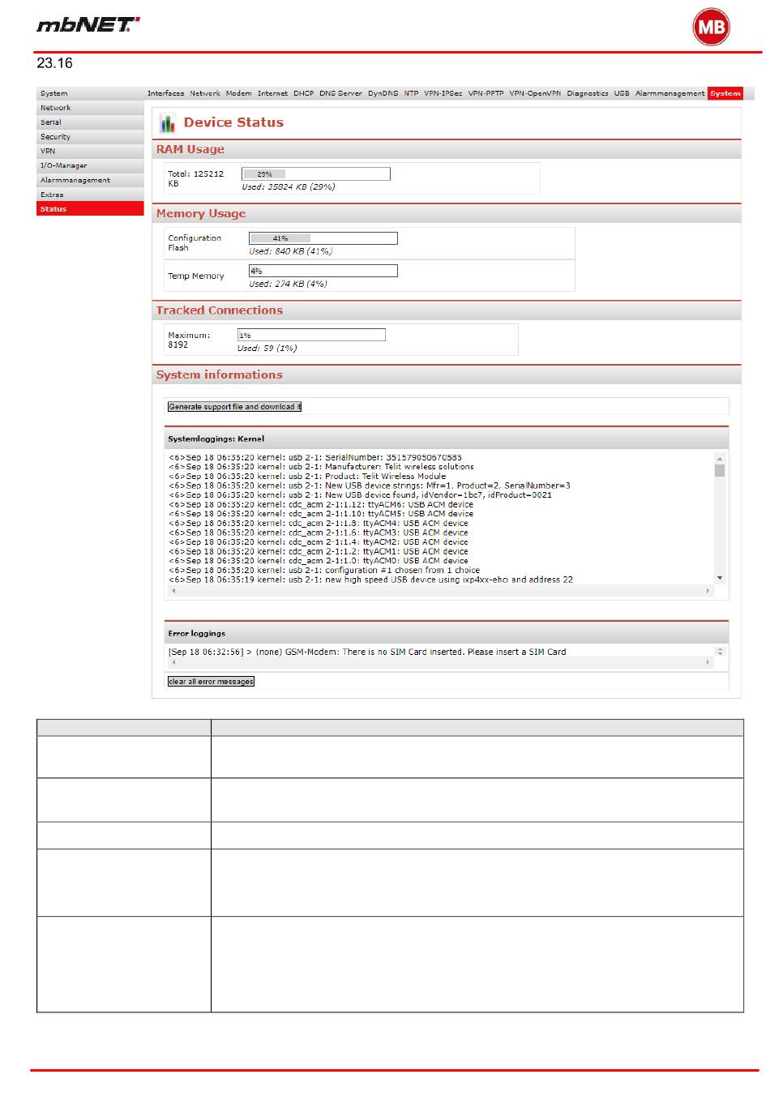
Task: Click the log line 'Product: Telit Wireless Module'
Action: point(307,477)
